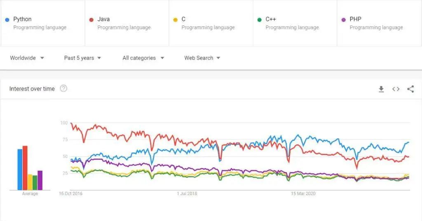Click the blue Python average bar
This screenshot has height=221, width=422.
(x=20, y=169)
